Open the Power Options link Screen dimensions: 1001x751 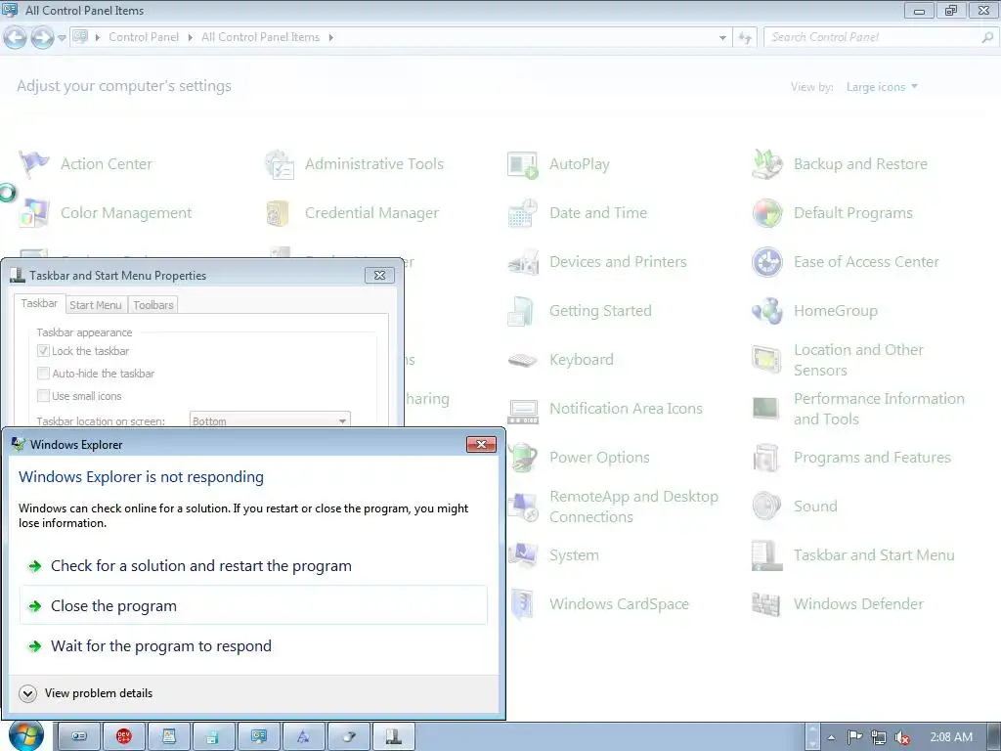pos(599,458)
